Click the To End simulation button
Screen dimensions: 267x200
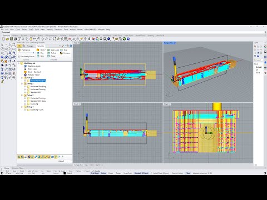52,53
